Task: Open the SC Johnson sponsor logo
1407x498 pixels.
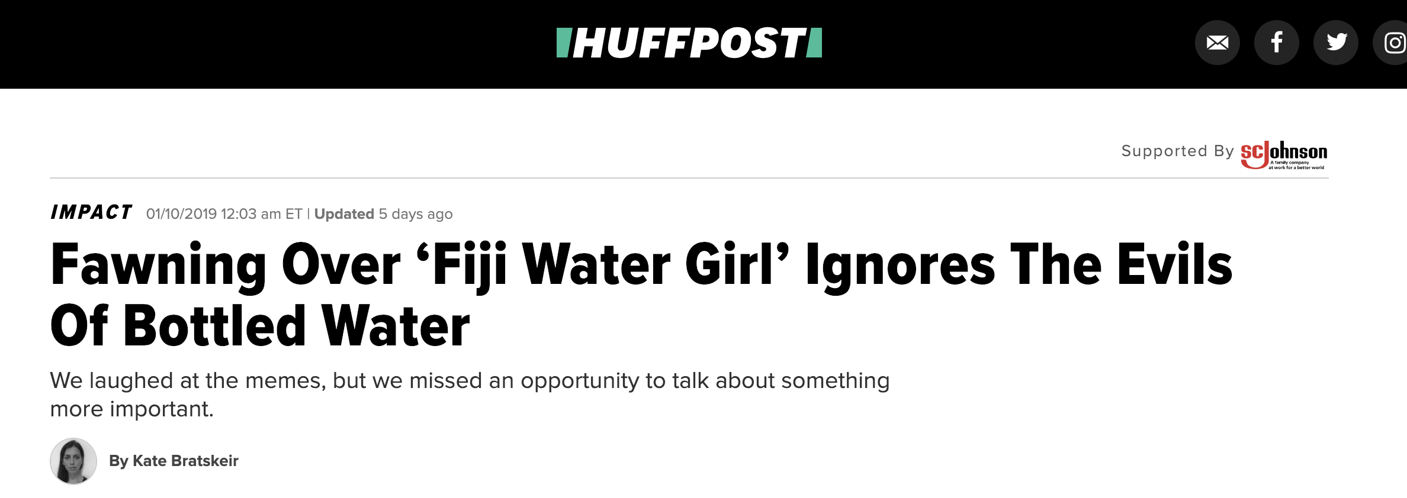Action: pyautogui.click(x=1284, y=155)
